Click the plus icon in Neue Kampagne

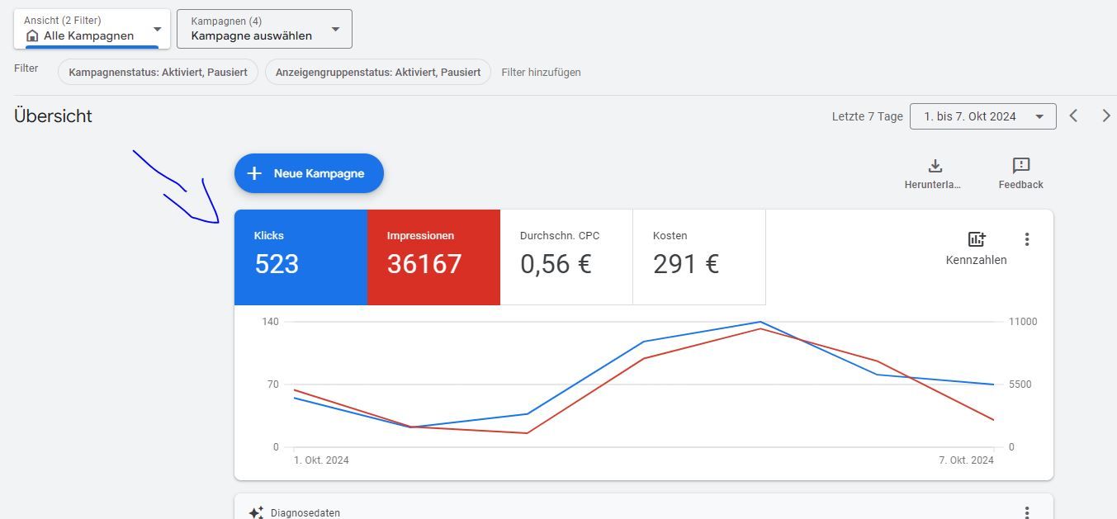click(254, 173)
